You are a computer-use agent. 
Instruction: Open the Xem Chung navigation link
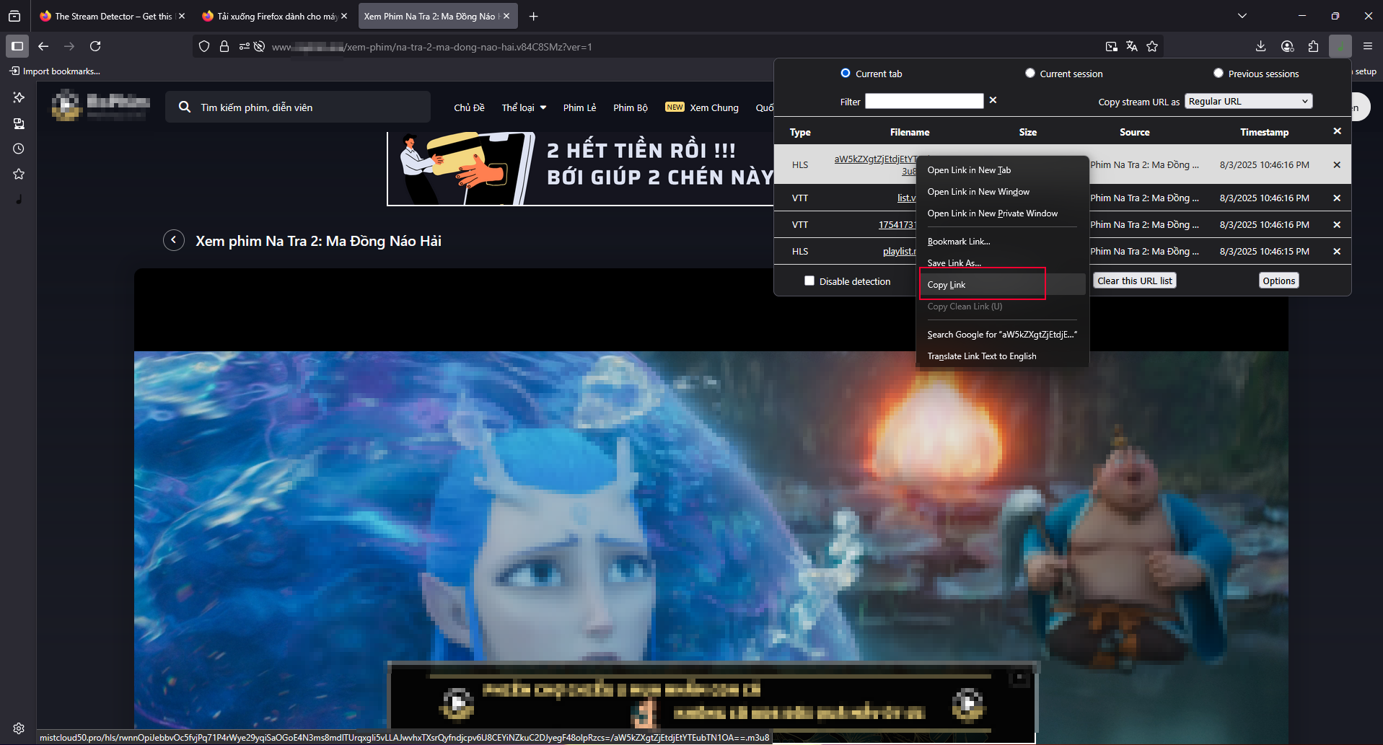(x=714, y=107)
